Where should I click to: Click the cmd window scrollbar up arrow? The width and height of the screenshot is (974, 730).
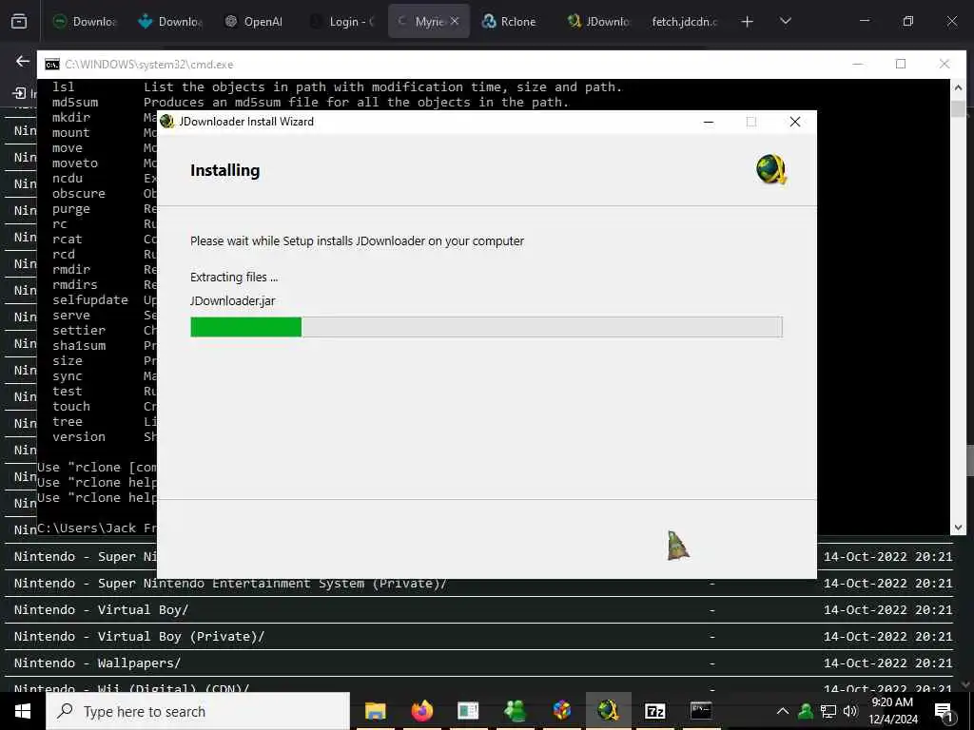point(958,88)
